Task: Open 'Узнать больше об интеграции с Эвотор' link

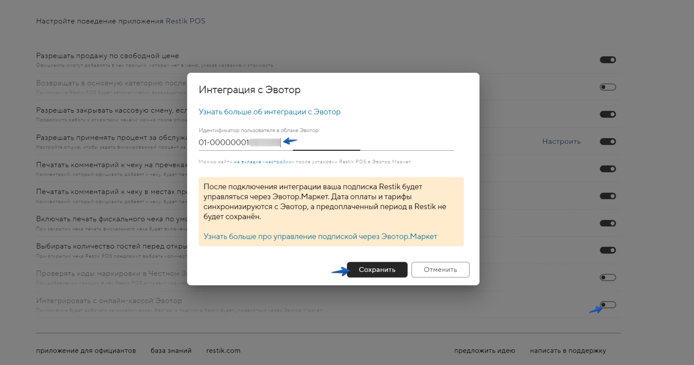Action: point(269,112)
